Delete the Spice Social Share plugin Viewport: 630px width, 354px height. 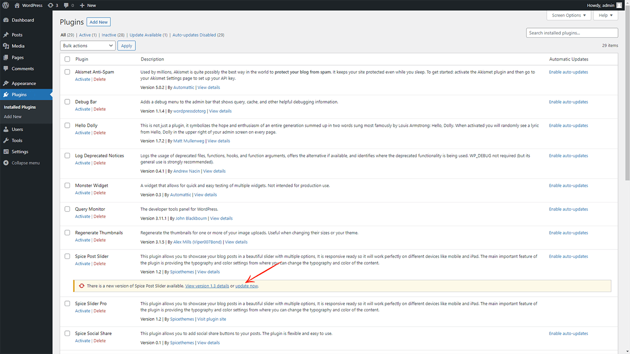tap(99, 341)
